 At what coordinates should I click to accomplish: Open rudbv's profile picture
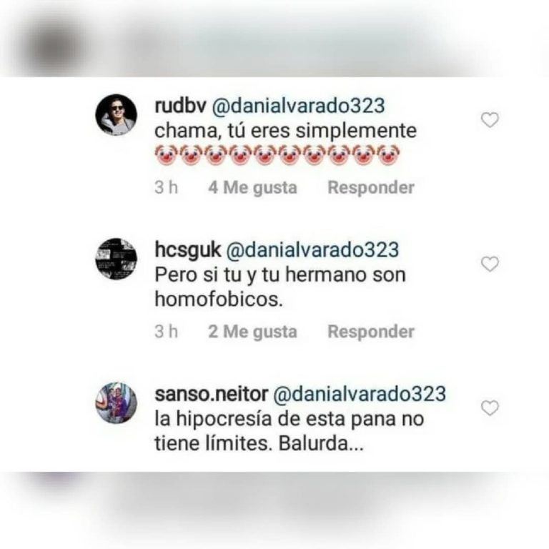(117, 114)
